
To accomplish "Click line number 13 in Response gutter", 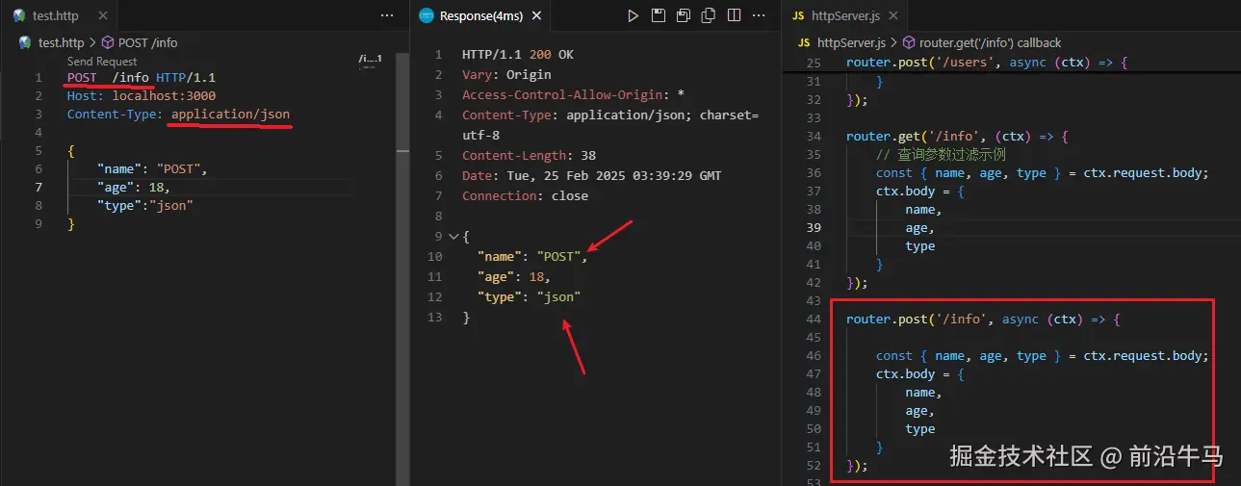I will (435, 317).
